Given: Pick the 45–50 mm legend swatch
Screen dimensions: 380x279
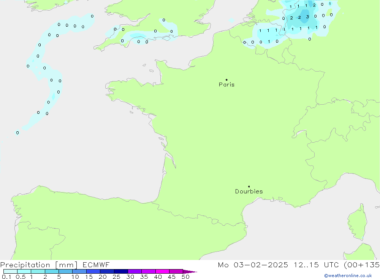Looking at the screenshot, I should (x=176, y=271).
